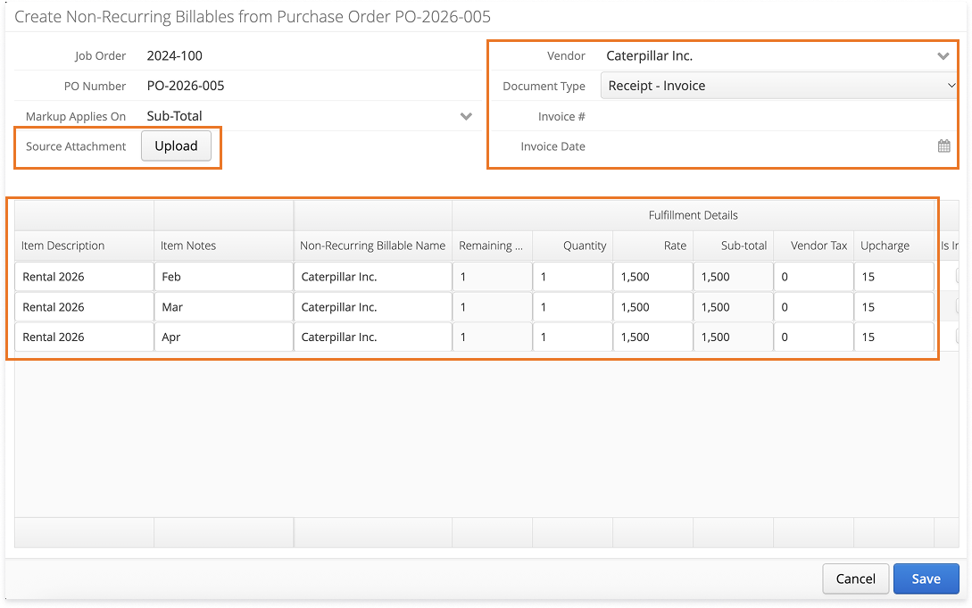Edit the Feb item notes cell
The image size is (972, 608).
point(223,277)
